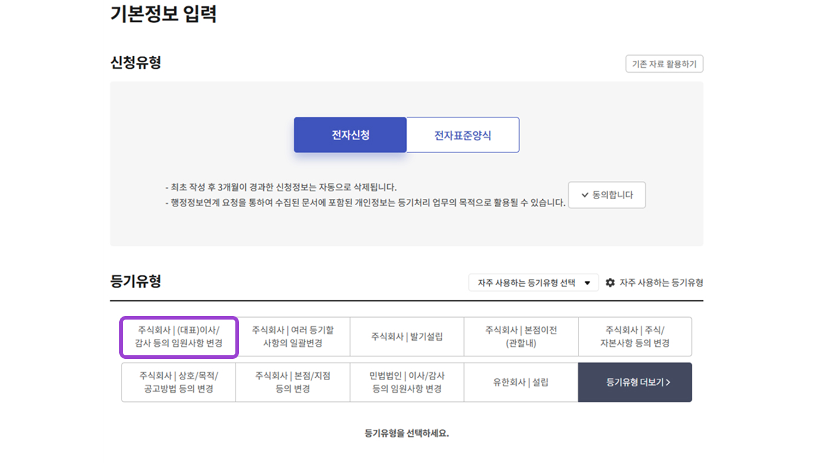
Task: Expand 등기유형 더보기 to see more registration types
Action: click(634, 382)
